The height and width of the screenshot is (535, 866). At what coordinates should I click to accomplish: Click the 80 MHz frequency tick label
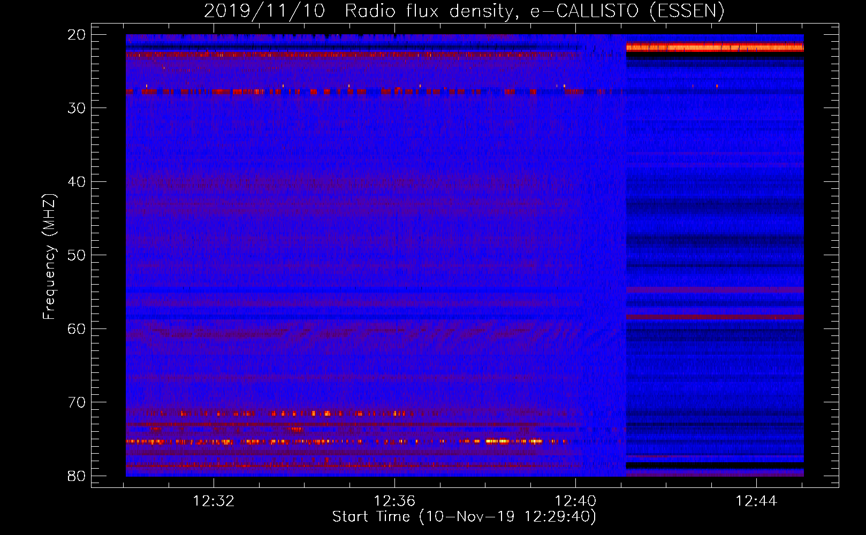coord(77,476)
